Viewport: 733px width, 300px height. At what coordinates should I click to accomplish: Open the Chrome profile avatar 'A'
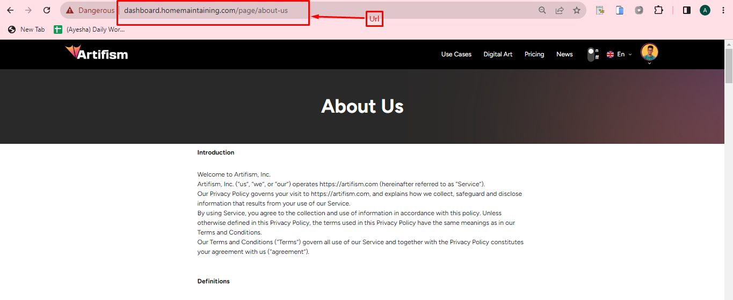click(705, 10)
